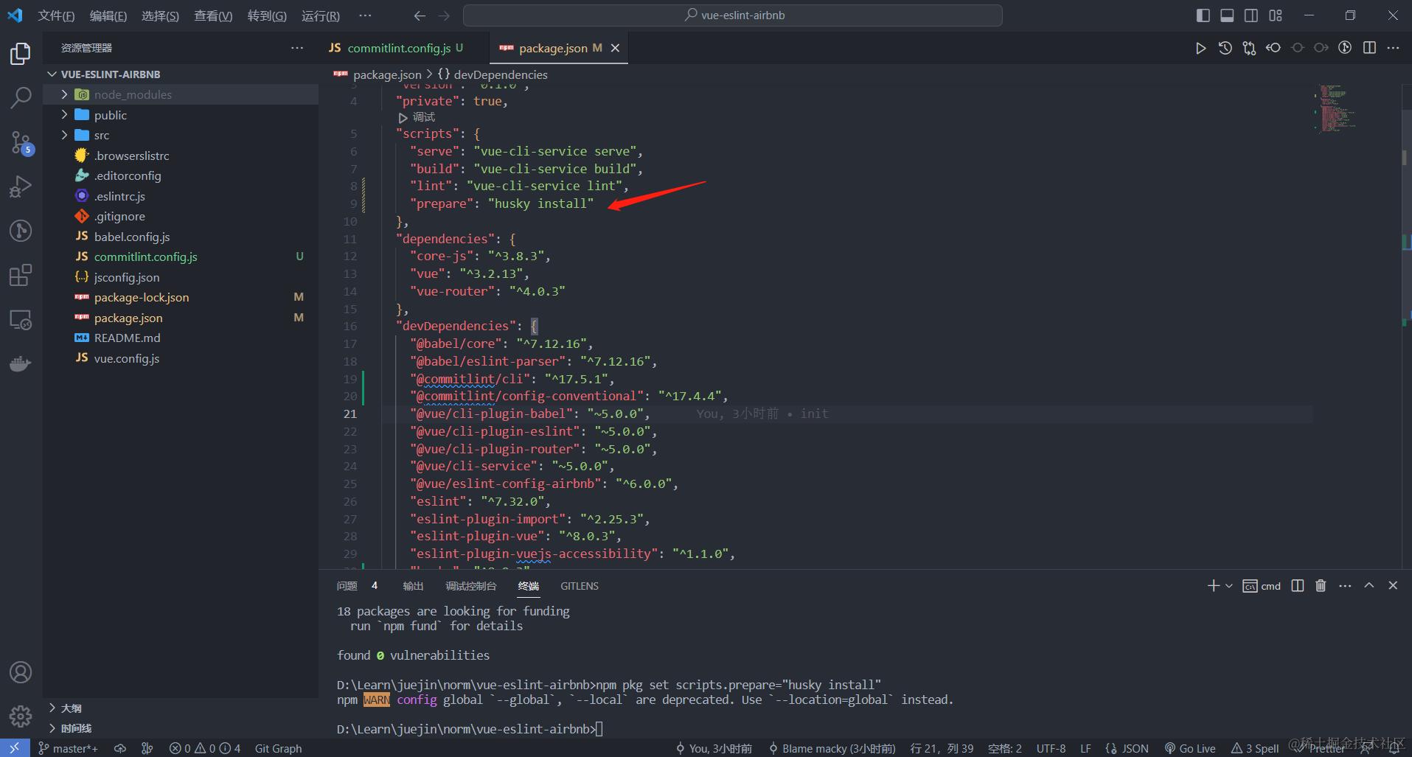Open the Source Control view
The width and height of the screenshot is (1412, 757).
[x=21, y=142]
